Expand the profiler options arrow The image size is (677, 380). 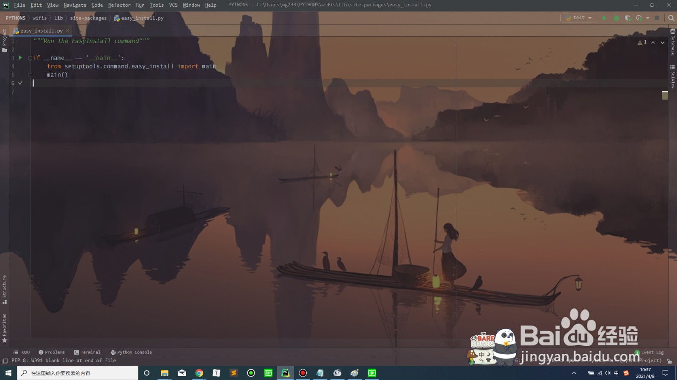[648, 18]
